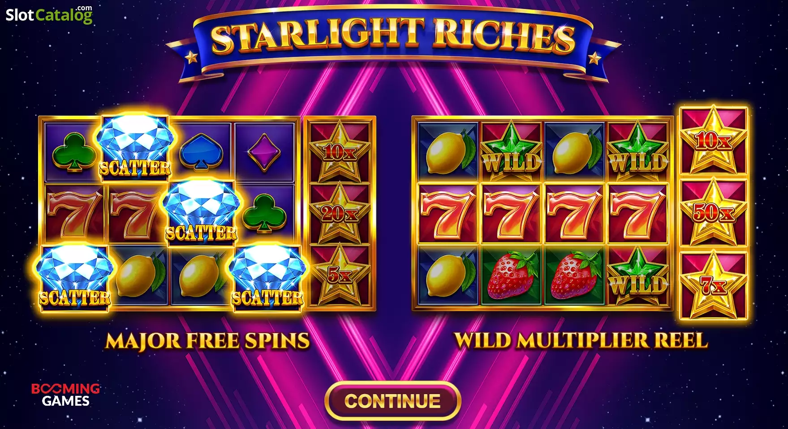Viewport: 788px width, 429px height.
Task: Click the green club in top-left cell
Action: [73, 152]
